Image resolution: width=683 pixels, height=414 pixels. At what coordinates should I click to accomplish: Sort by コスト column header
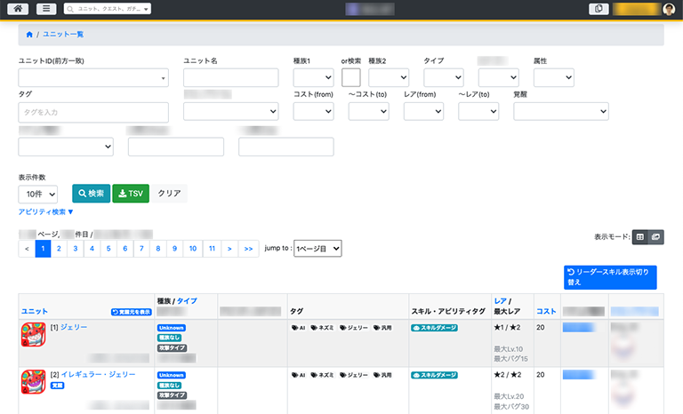click(546, 311)
